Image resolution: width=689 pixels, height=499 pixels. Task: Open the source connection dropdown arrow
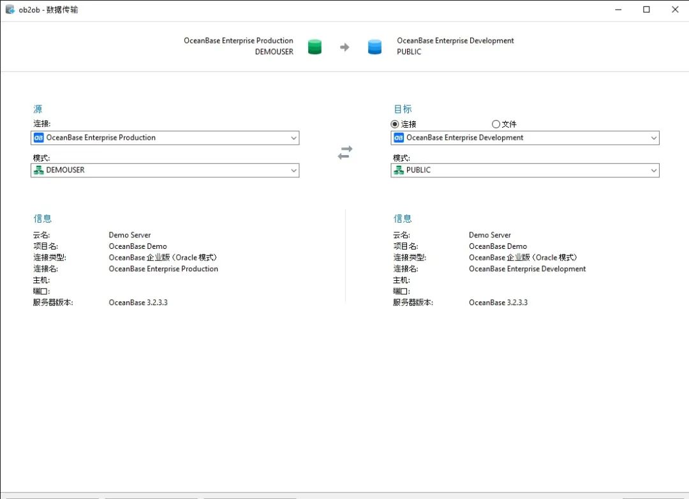(293, 138)
